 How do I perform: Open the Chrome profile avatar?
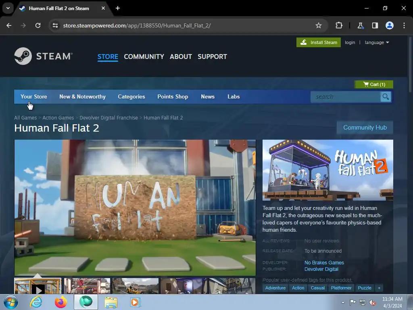coord(390,25)
